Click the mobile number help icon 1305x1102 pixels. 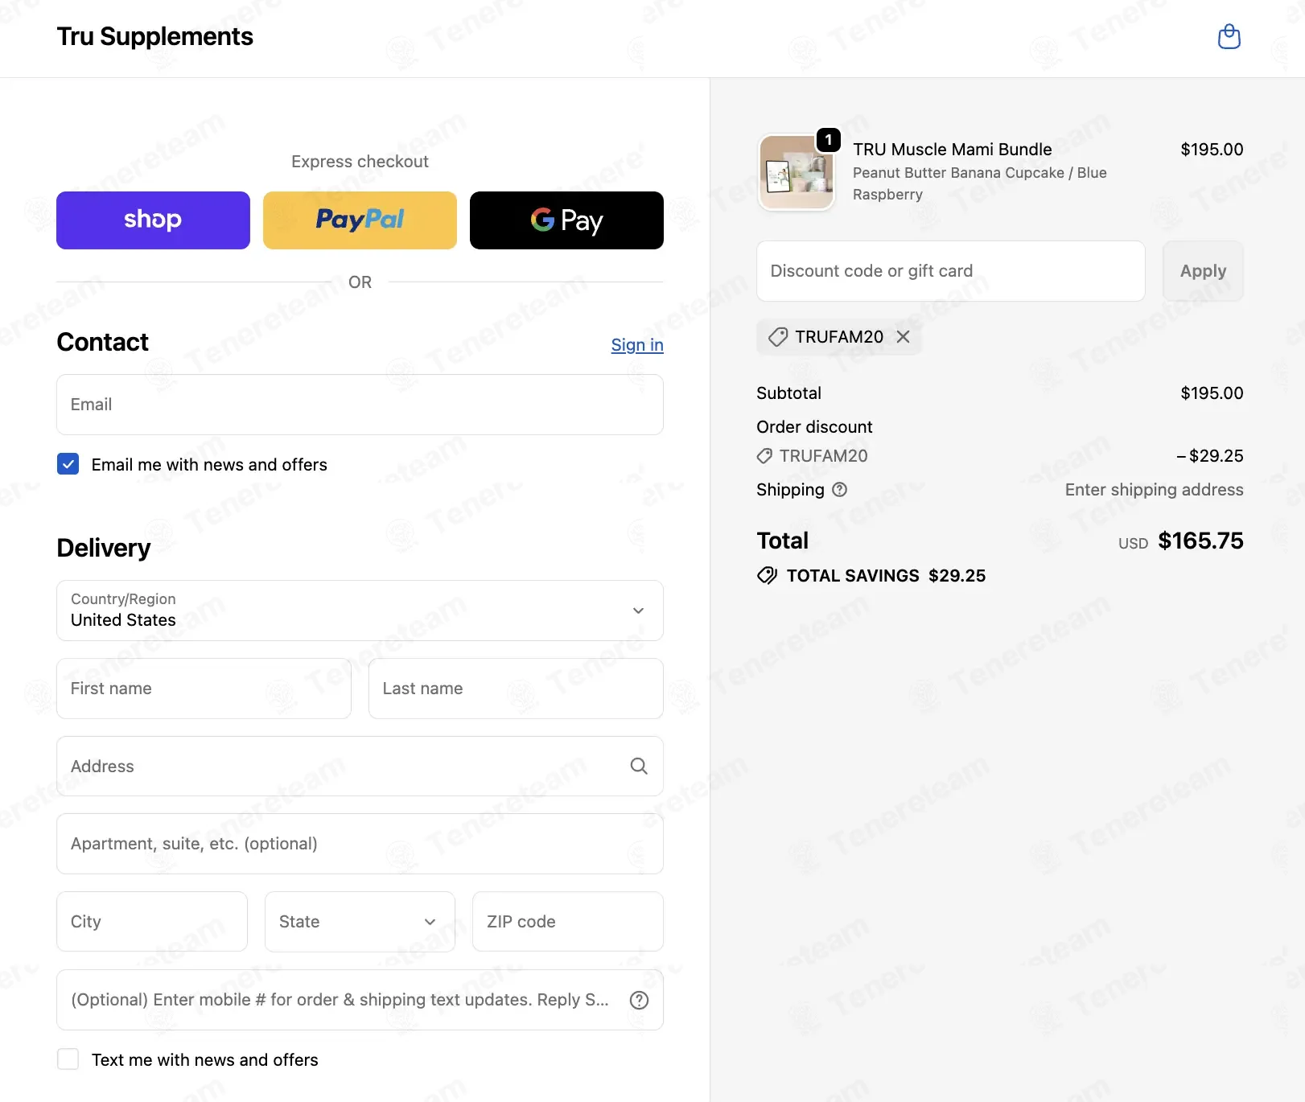click(x=639, y=1000)
